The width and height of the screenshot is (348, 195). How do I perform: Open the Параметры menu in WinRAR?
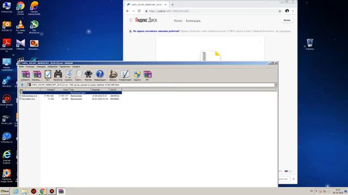[x=65, y=67]
